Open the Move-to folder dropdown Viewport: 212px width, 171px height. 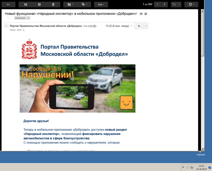(70, 5)
